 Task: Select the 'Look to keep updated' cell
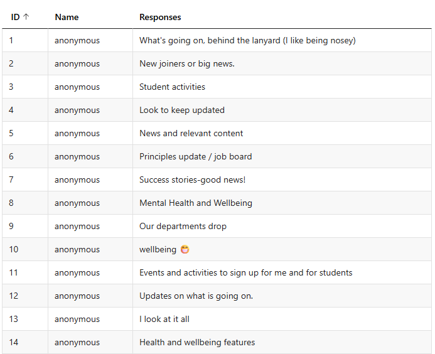coord(181,110)
